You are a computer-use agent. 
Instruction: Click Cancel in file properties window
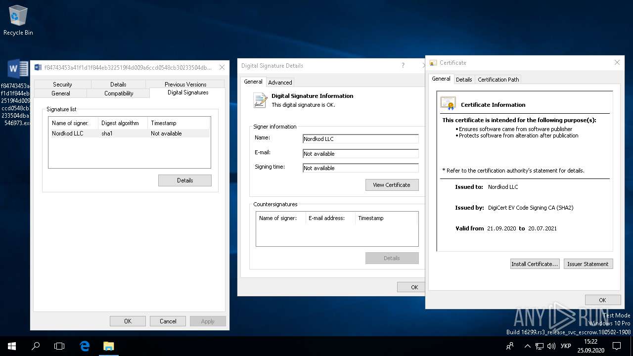[x=168, y=321]
